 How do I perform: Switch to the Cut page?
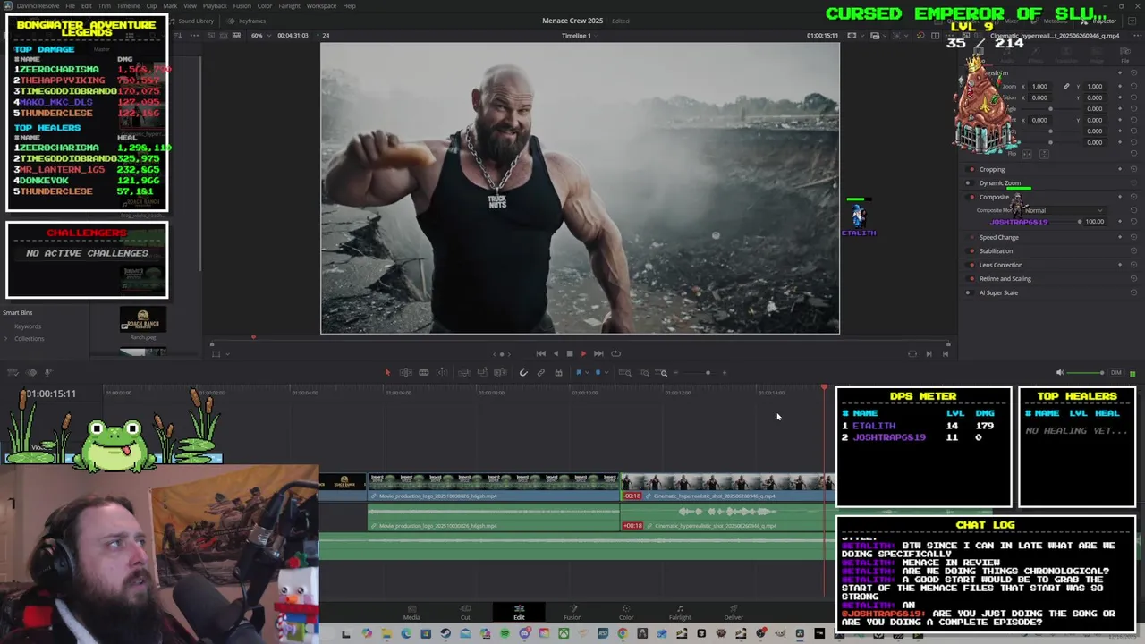[465, 613]
